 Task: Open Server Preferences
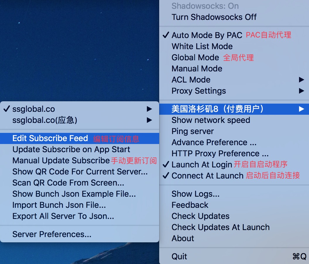[x=80, y=234]
